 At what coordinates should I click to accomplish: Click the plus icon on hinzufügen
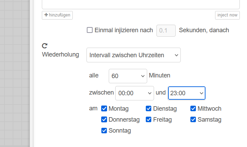pyautogui.click(x=46, y=15)
